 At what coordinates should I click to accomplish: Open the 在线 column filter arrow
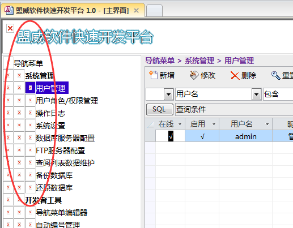180,124
